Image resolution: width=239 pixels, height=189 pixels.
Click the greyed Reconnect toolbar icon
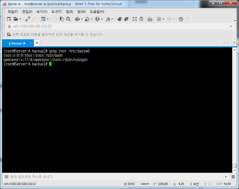click(x=34, y=19)
